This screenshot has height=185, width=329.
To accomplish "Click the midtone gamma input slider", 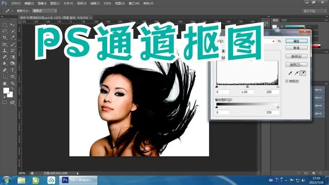I will coord(247,87).
